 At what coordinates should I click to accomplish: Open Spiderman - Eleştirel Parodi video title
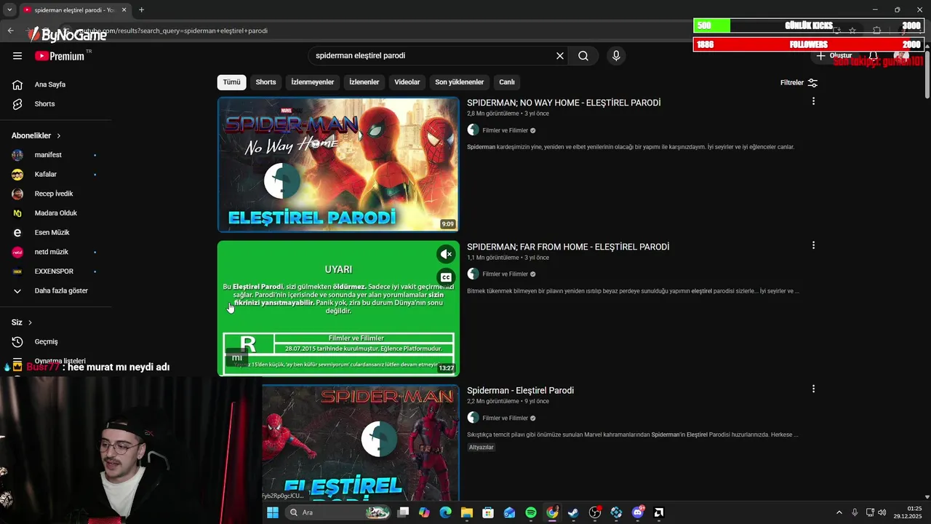coord(520,391)
